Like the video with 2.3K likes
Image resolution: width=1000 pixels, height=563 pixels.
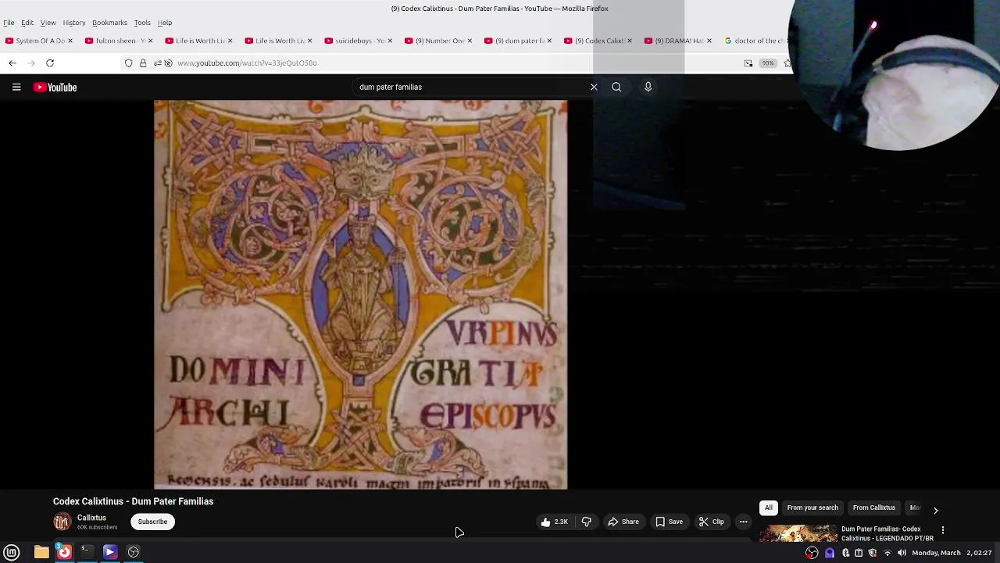pos(554,522)
